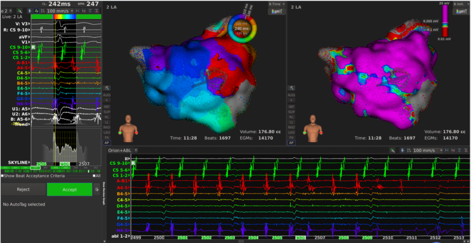Adjust the voltage color scale bar
Screen dimensions: 471x243
[445, 22]
